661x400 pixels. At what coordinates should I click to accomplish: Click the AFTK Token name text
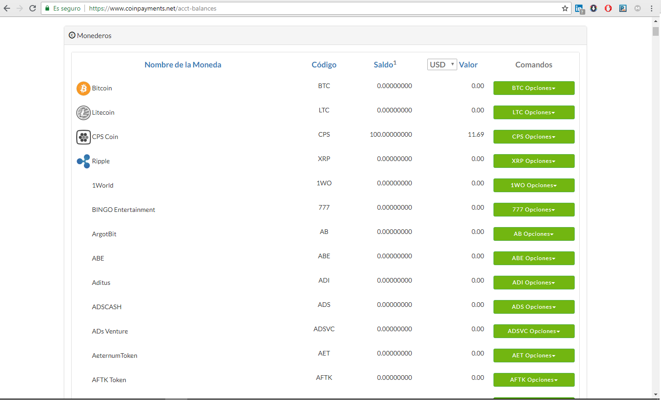click(109, 380)
